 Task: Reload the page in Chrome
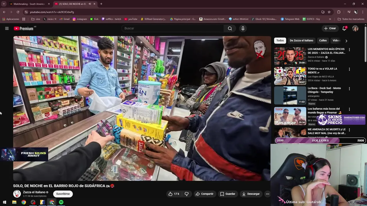18,12
